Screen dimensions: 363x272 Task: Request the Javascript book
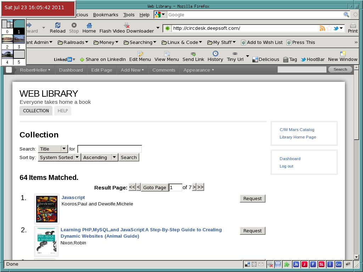coord(252,198)
